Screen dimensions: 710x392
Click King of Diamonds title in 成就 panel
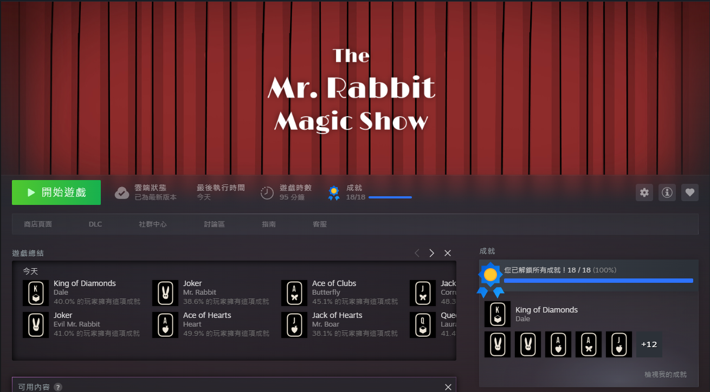tap(546, 310)
